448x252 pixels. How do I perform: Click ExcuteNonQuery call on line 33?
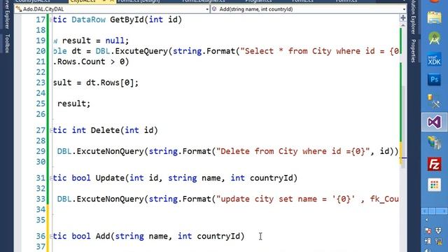[110, 199]
